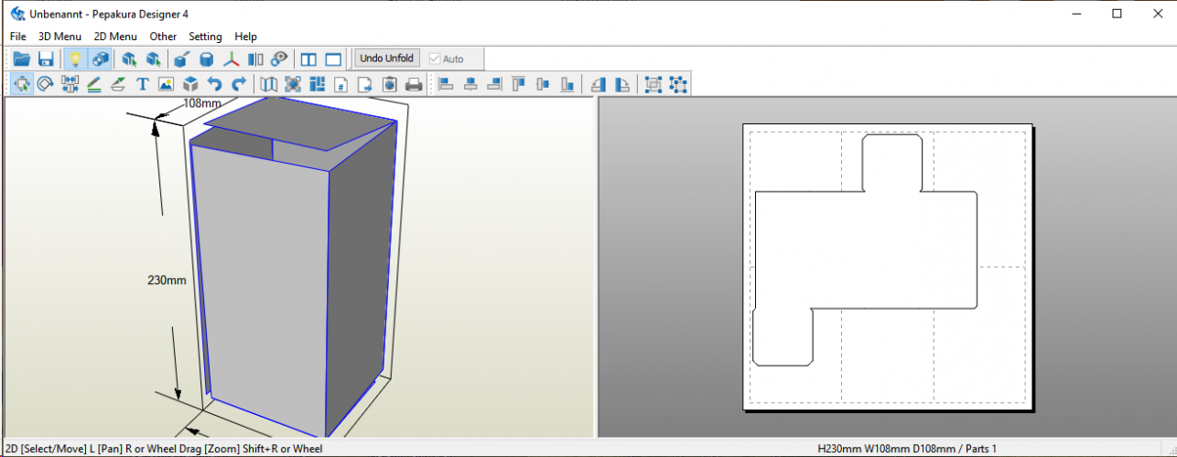This screenshot has width=1177, height=457.
Task: Click the bounding box with handles icon
Action: [x=653, y=84]
